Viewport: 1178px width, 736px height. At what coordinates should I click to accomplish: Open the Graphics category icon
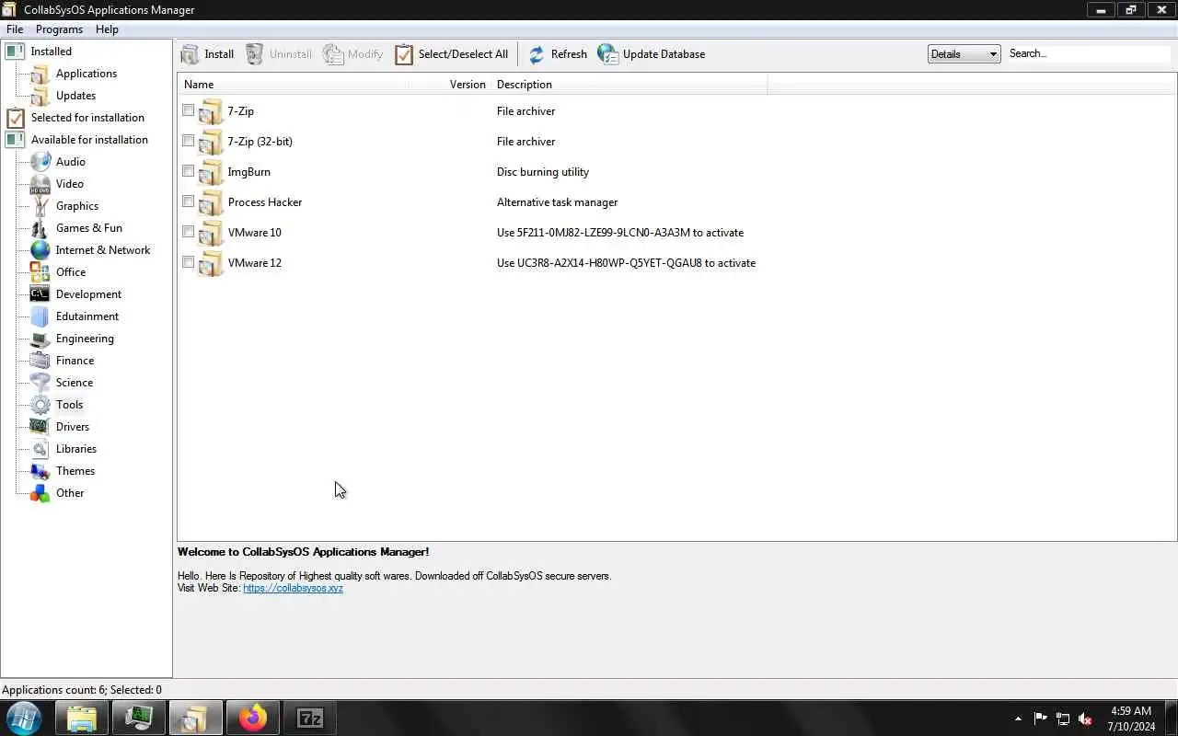(40, 206)
